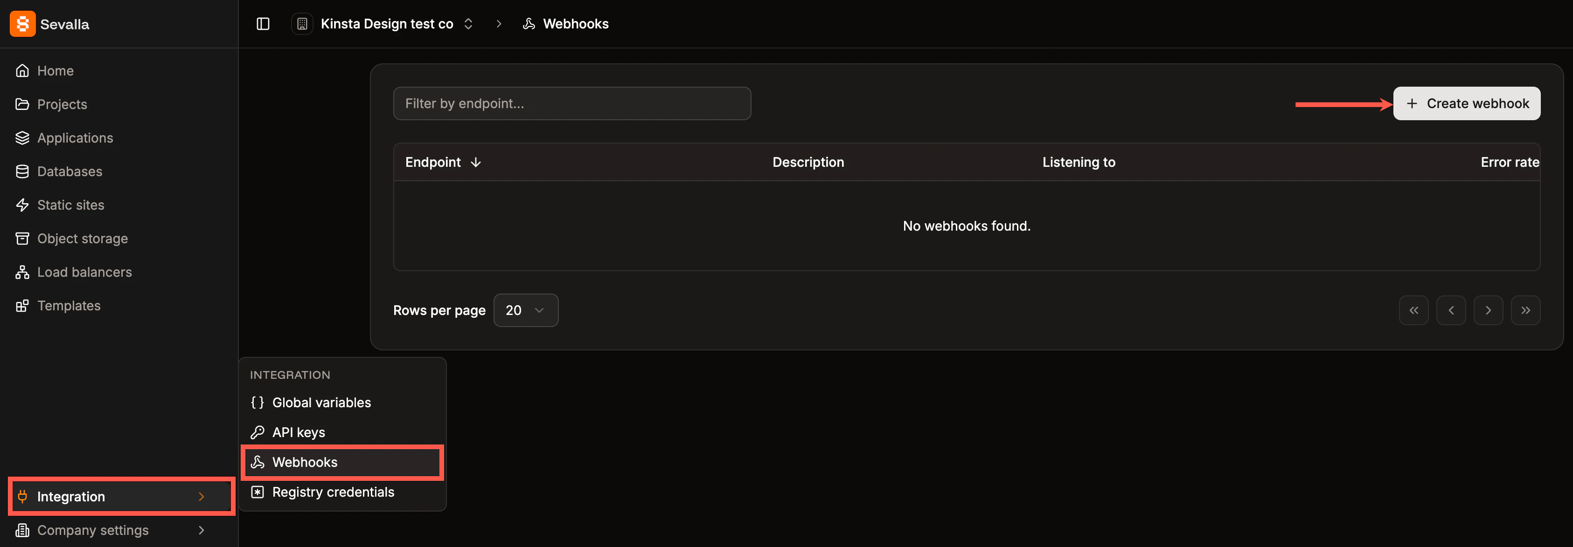Image resolution: width=1573 pixels, height=547 pixels.
Task: Click the Databases cylinder icon
Action: coord(22,171)
